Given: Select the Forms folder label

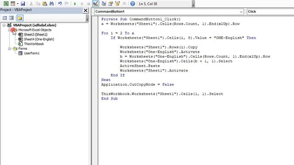Looking at the screenshot, I should (x=23, y=49).
